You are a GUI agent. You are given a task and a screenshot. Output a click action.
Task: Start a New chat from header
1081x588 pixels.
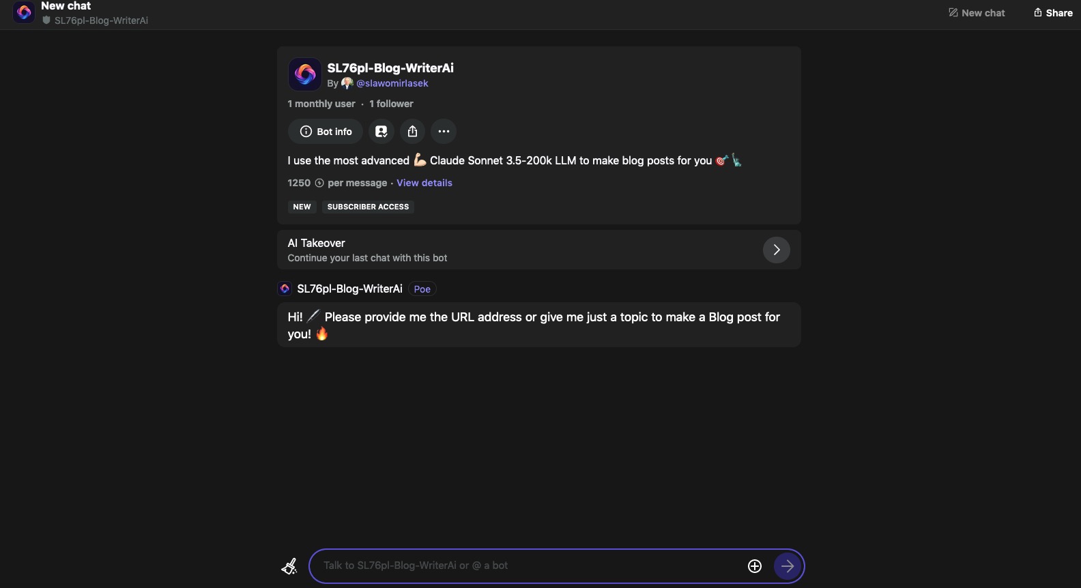(x=977, y=13)
